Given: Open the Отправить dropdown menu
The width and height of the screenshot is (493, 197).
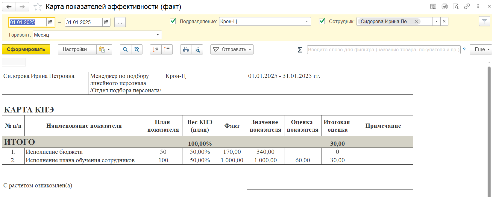Looking at the screenshot, I should coord(232,49).
